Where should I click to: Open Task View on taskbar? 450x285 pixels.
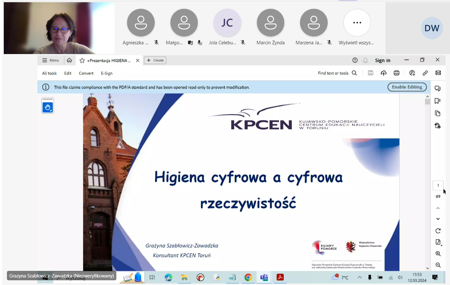(x=152, y=277)
